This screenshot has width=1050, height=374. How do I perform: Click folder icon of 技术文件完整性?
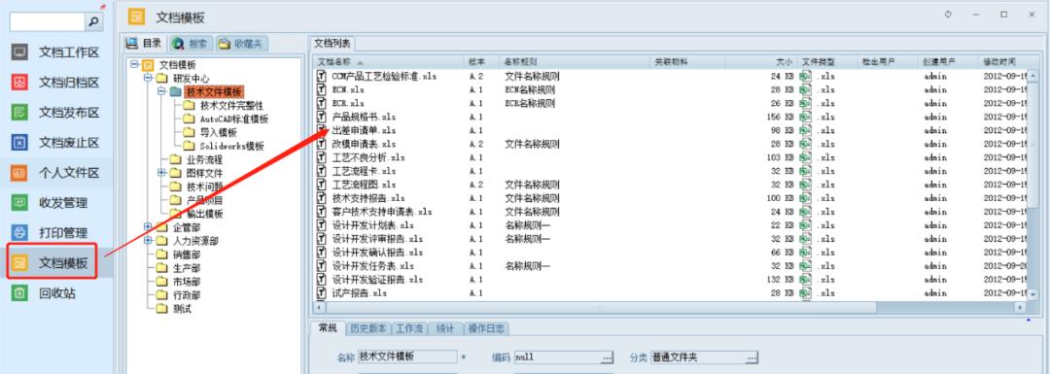pos(189,106)
